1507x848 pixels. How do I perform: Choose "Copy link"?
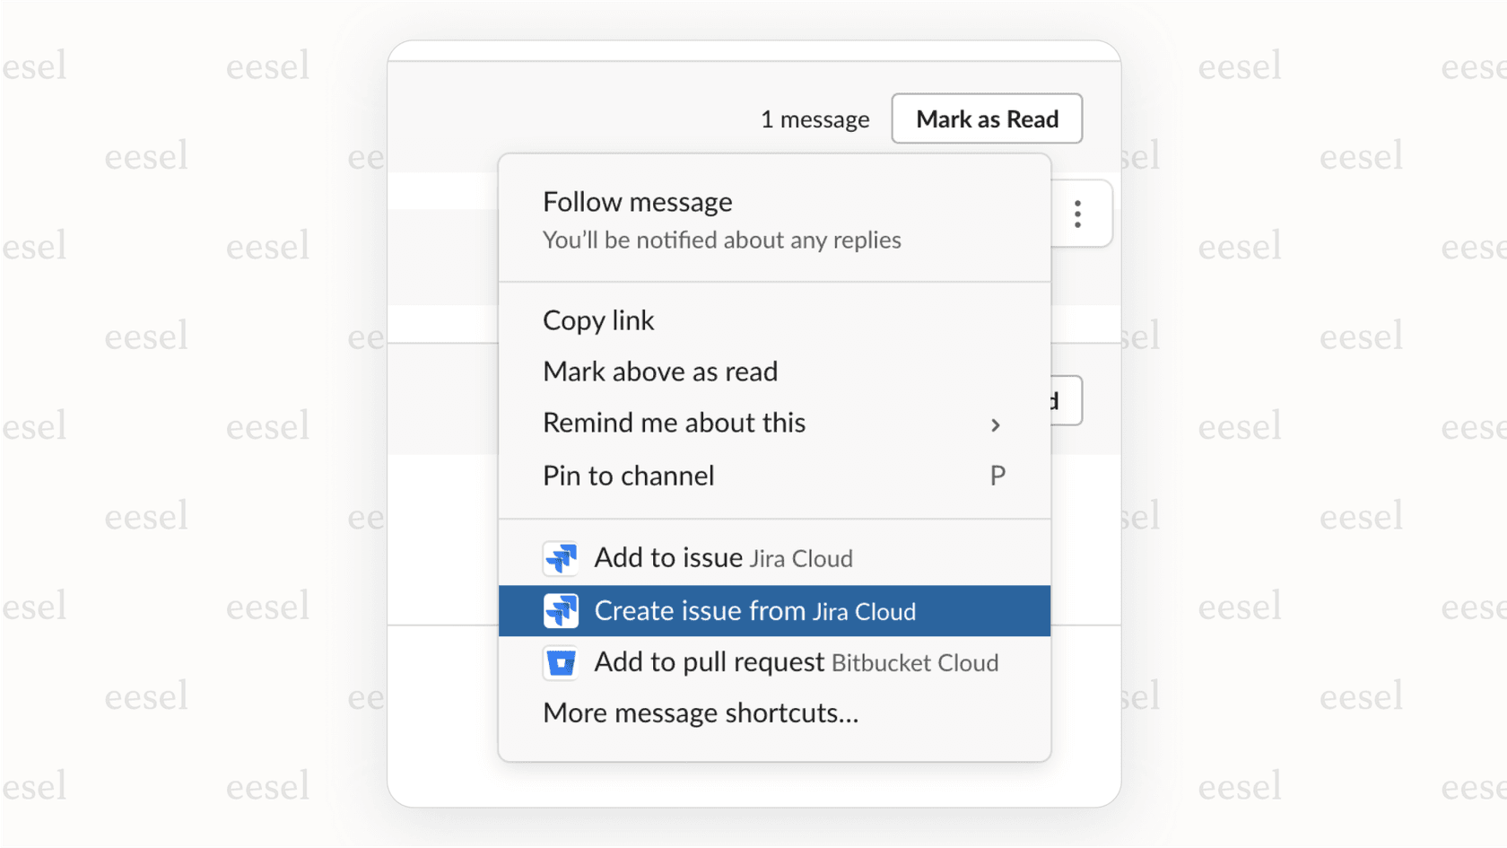point(598,320)
